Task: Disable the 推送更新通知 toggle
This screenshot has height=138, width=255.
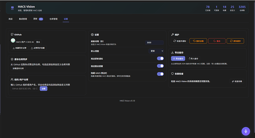Action: tap(160, 58)
